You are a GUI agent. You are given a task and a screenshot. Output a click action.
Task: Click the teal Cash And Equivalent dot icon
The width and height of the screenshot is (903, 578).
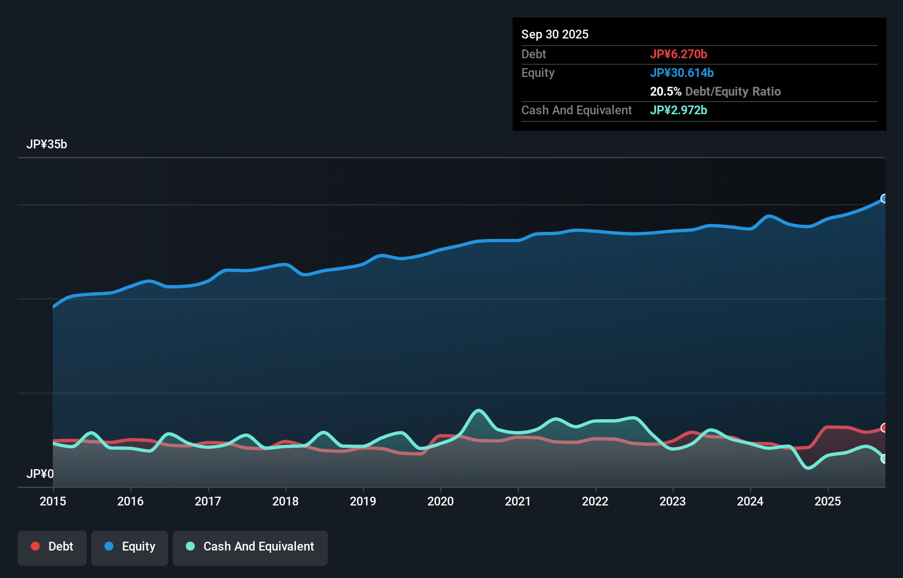pyautogui.click(x=190, y=547)
